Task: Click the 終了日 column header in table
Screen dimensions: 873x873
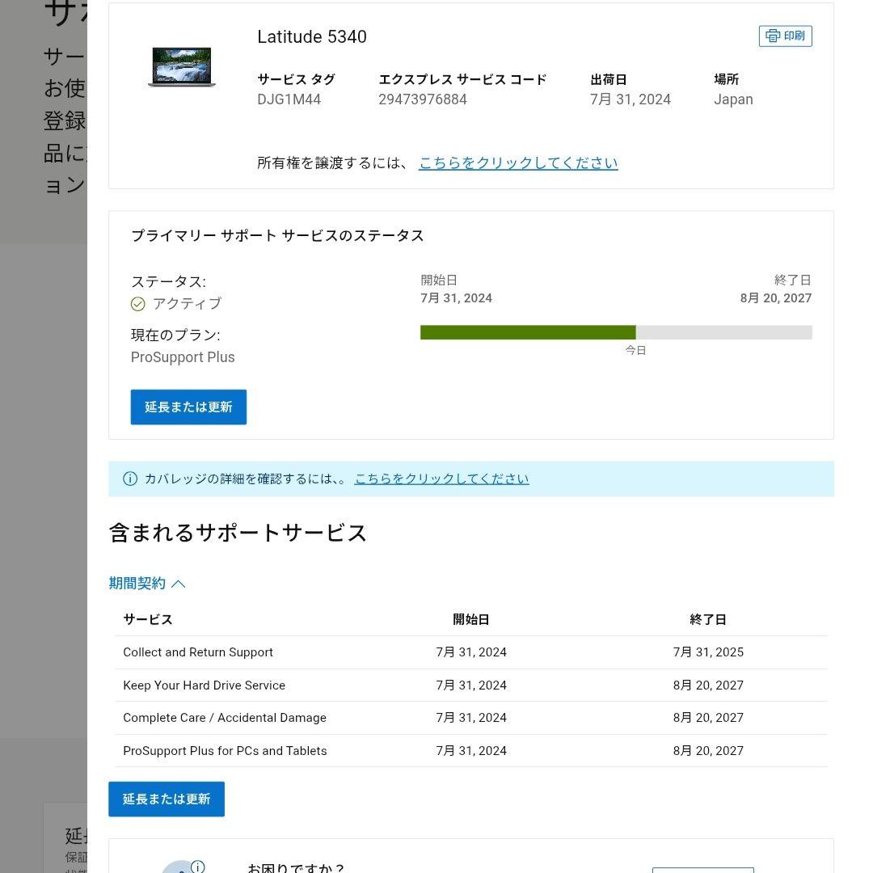Action: [707, 620]
